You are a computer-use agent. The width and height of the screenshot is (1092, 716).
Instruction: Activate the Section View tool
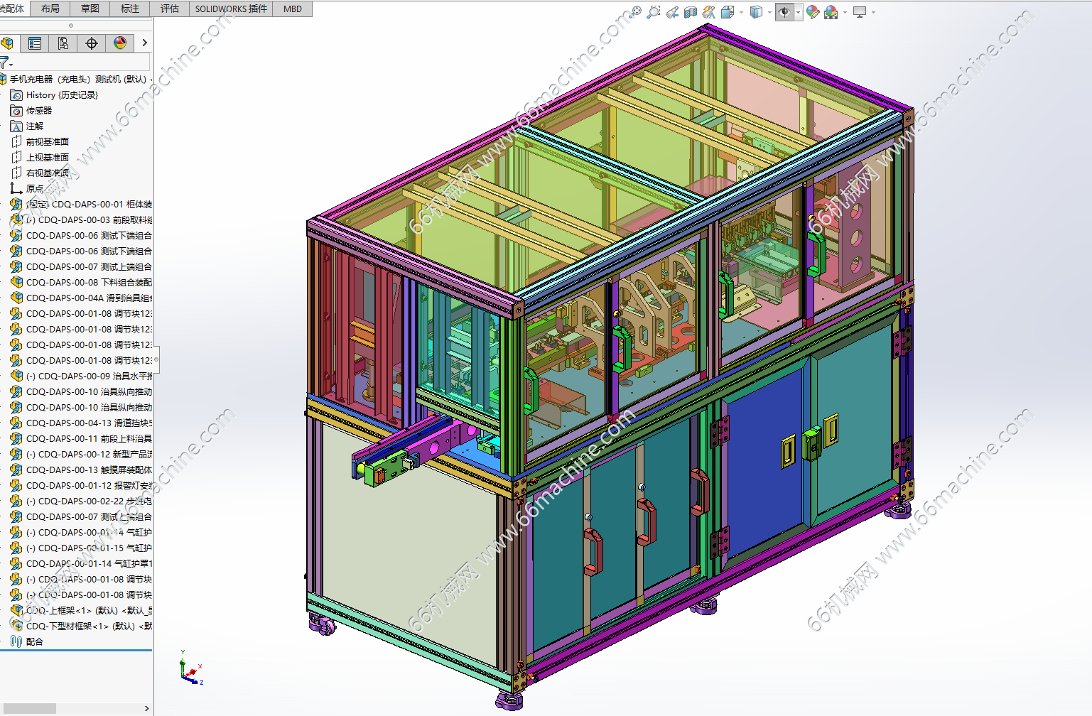pos(690,12)
